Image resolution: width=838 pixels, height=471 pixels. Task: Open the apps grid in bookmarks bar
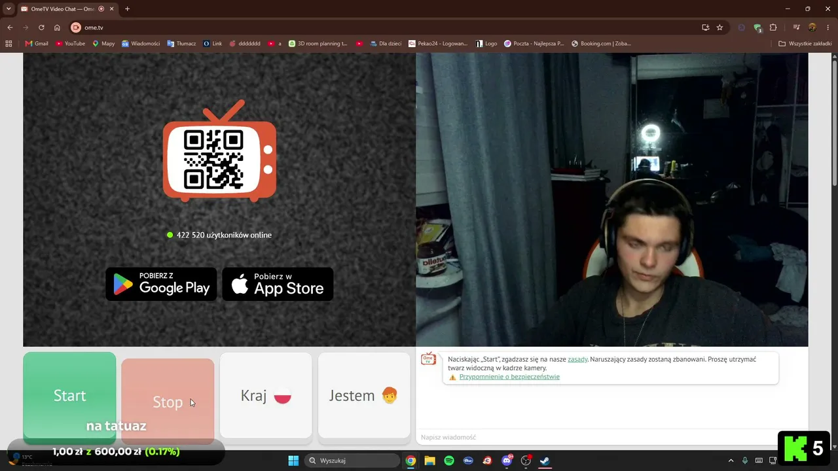click(9, 43)
